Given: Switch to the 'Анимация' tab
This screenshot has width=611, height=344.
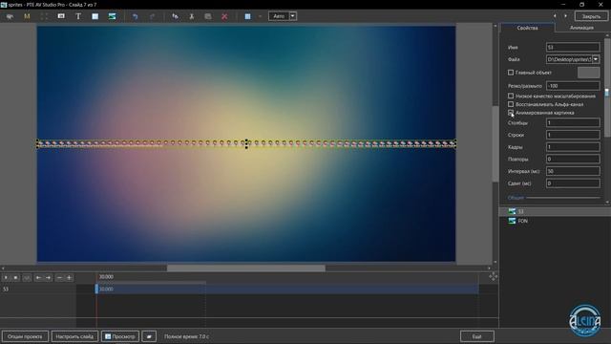Looking at the screenshot, I should (x=581, y=28).
